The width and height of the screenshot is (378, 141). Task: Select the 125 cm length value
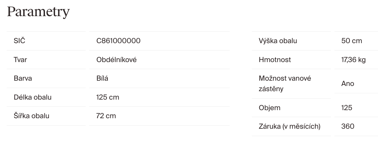(107, 97)
